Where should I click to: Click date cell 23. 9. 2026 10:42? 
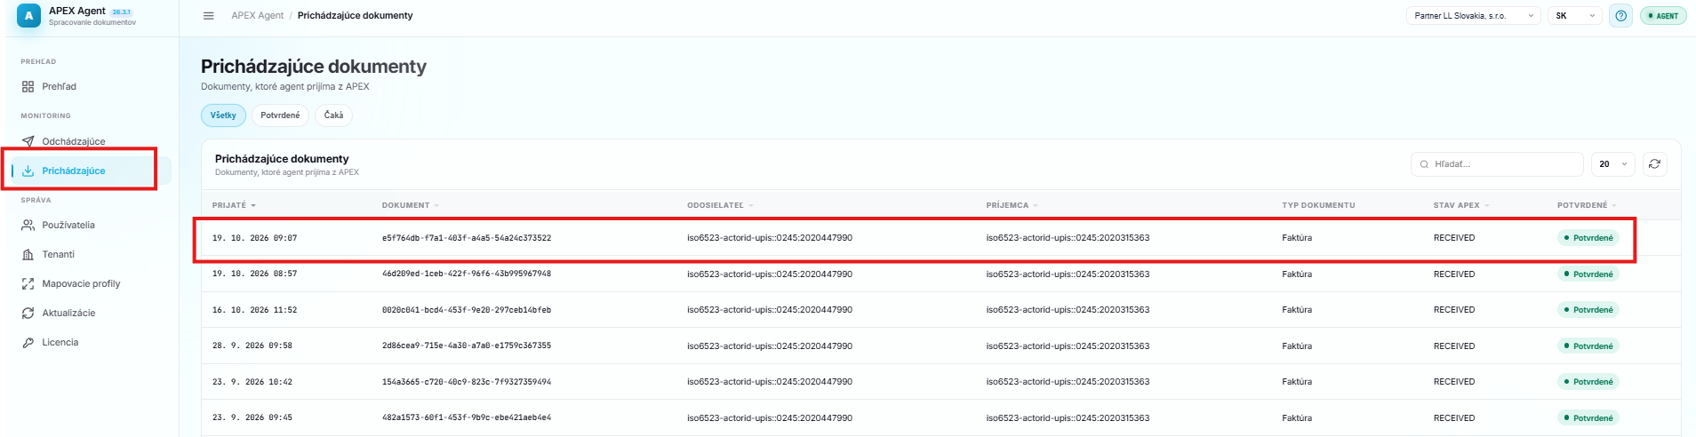(x=252, y=382)
